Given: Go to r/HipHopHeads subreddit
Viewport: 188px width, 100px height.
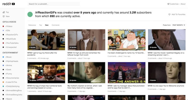Looking at the screenshot, I should click(12, 61).
